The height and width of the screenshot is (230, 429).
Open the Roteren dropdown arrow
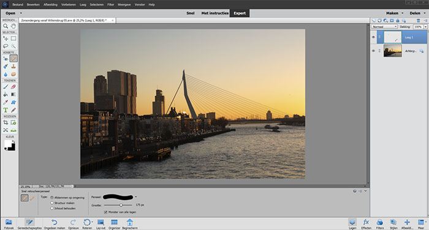(92, 222)
